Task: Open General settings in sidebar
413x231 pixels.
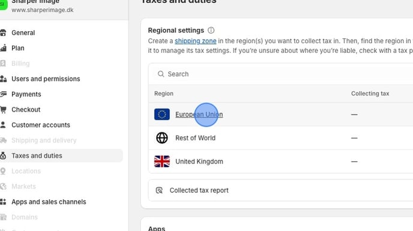Action: [23, 32]
